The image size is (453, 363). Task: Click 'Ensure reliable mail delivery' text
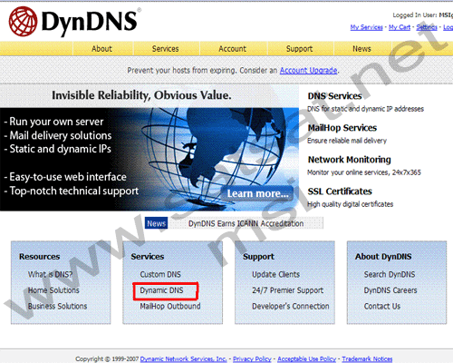[x=347, y=141]
